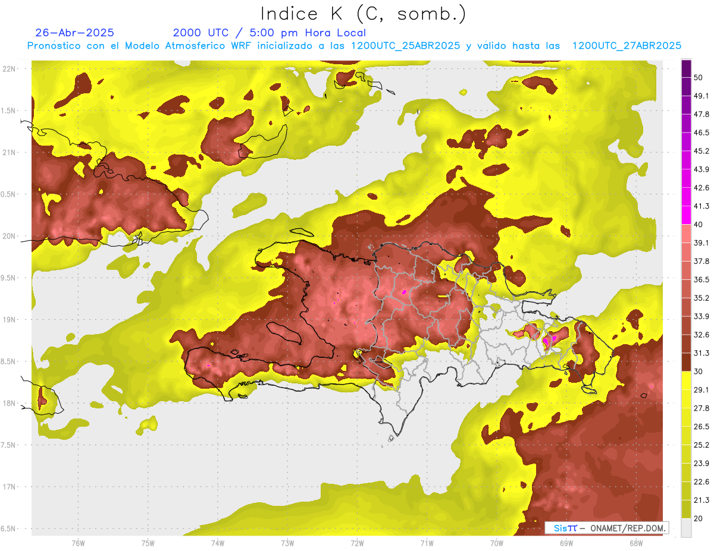Click the longitude label '75W'
The image size is (714, 551).
point(148,543)
